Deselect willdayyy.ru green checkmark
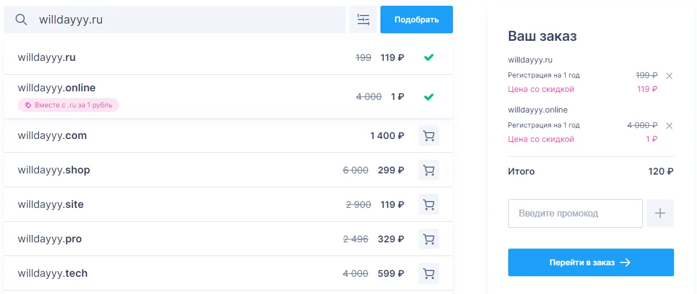Viewport: 697px width, 294px height. [428, 57]
